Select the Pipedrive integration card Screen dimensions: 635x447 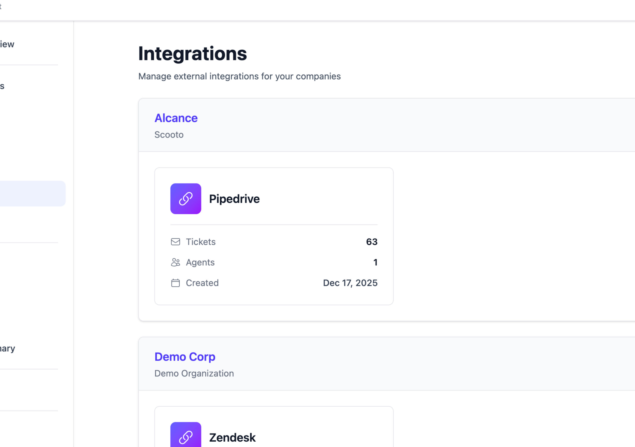tap(274, 236)
